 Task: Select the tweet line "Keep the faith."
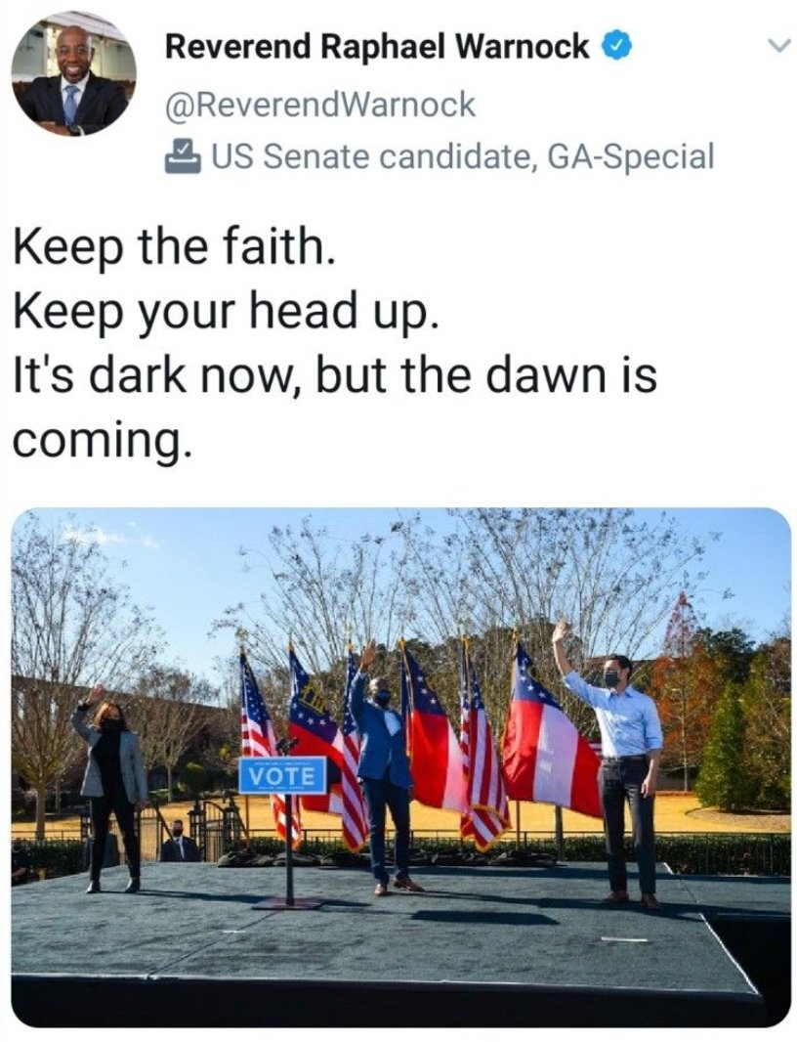point(171,247)
